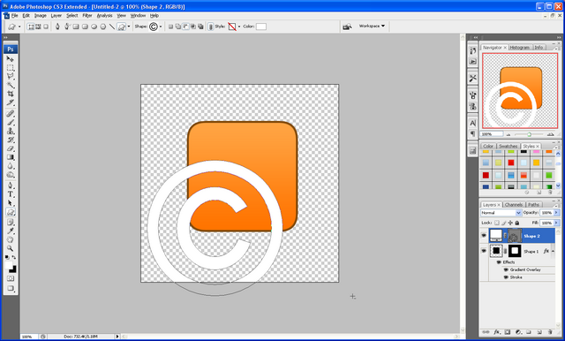Switch to the Swatches tab
This screenshot has height=341, width=565.
click(x=508, y=146)
